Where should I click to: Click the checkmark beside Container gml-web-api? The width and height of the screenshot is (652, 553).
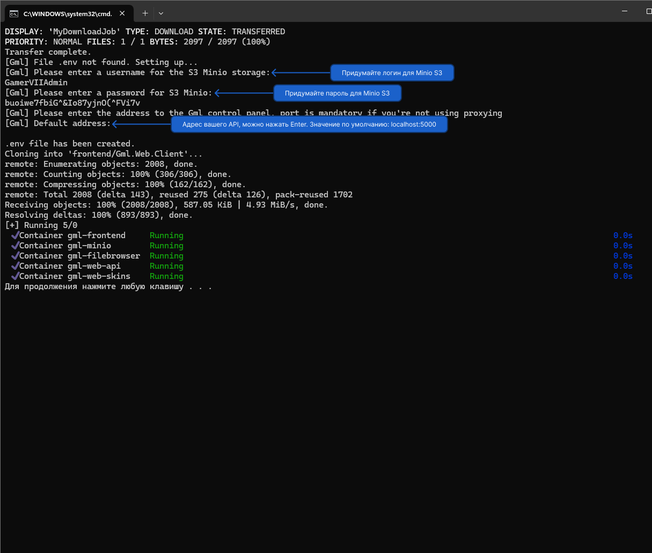(x=14, y=266)
